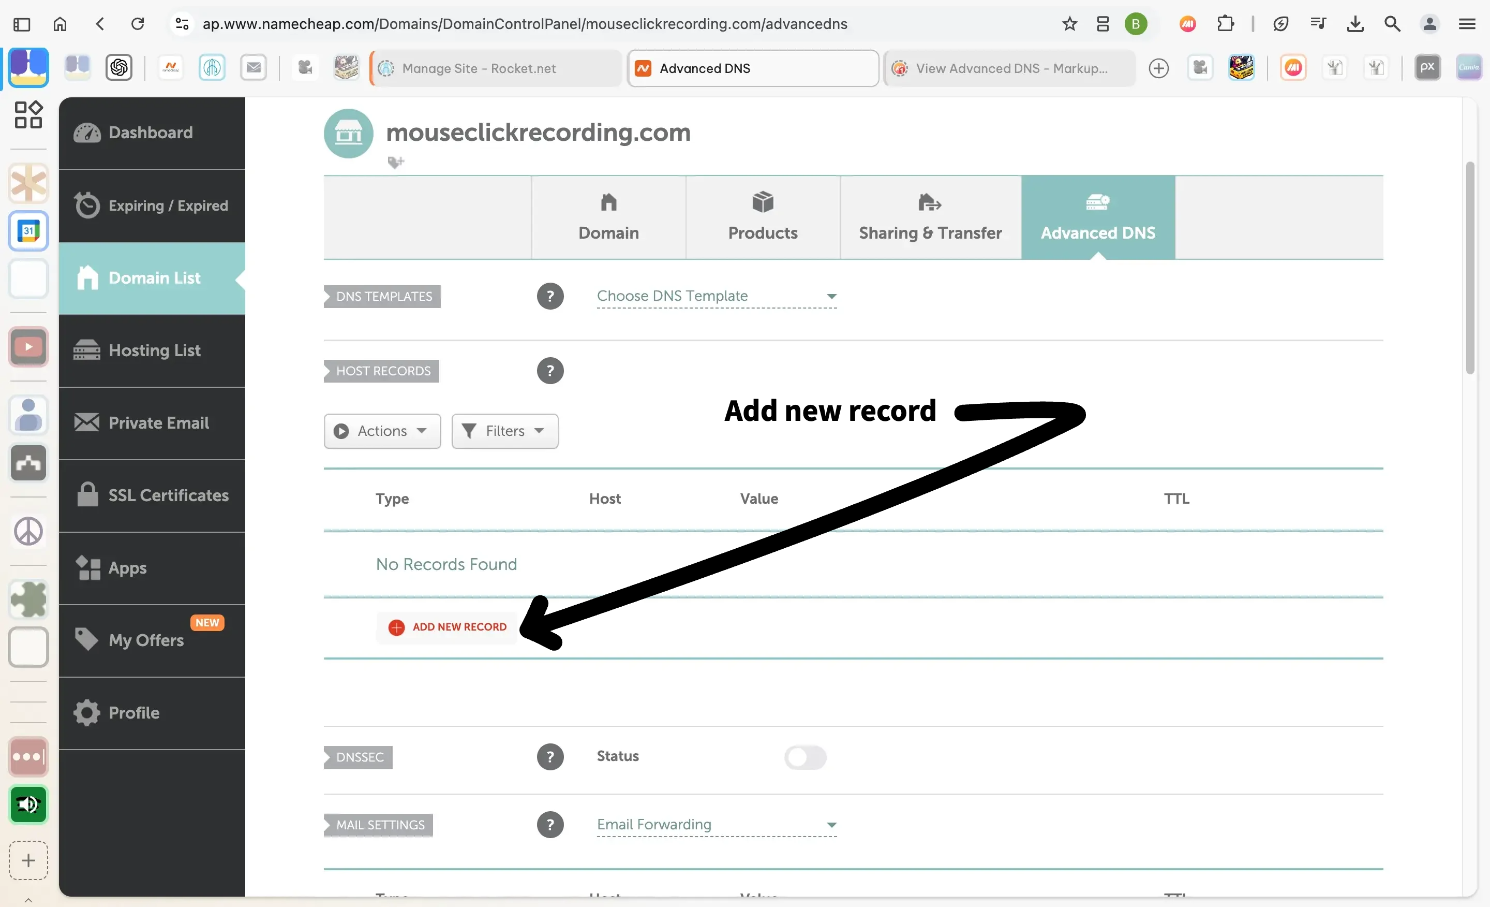Open the browser downloads icon
This screenshot has height=907, width=1490.
click(x=1355, y=24)
